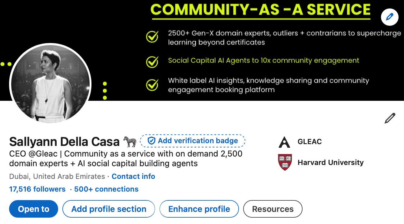Click first green checkmark in banner
Image resolution: width=404 pixels, height=224 pixels.
coord(152,37)
